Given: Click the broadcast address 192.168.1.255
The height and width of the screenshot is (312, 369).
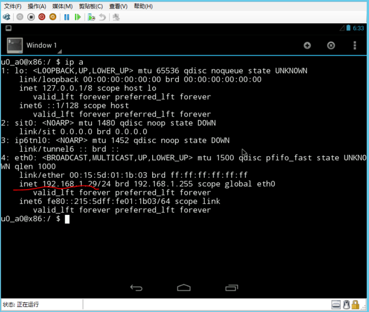Looking at the screenshot, I should (x=163, y=184).
